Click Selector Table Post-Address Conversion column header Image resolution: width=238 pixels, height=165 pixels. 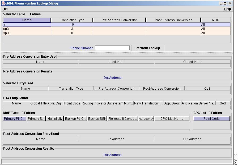tap(173, 20)
